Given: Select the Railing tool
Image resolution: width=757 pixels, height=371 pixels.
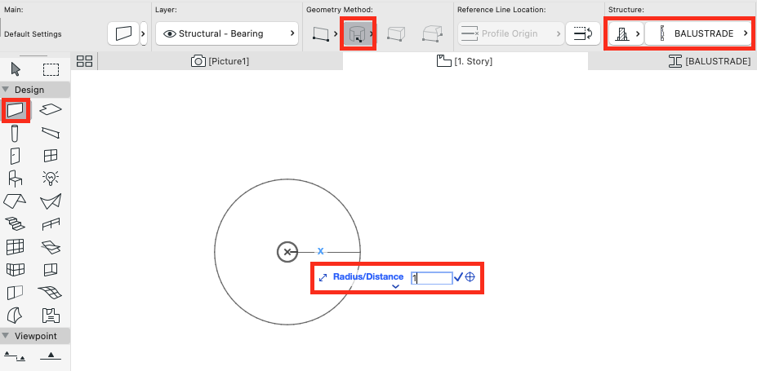Looking at the screenshot, I should coord(51,224).
